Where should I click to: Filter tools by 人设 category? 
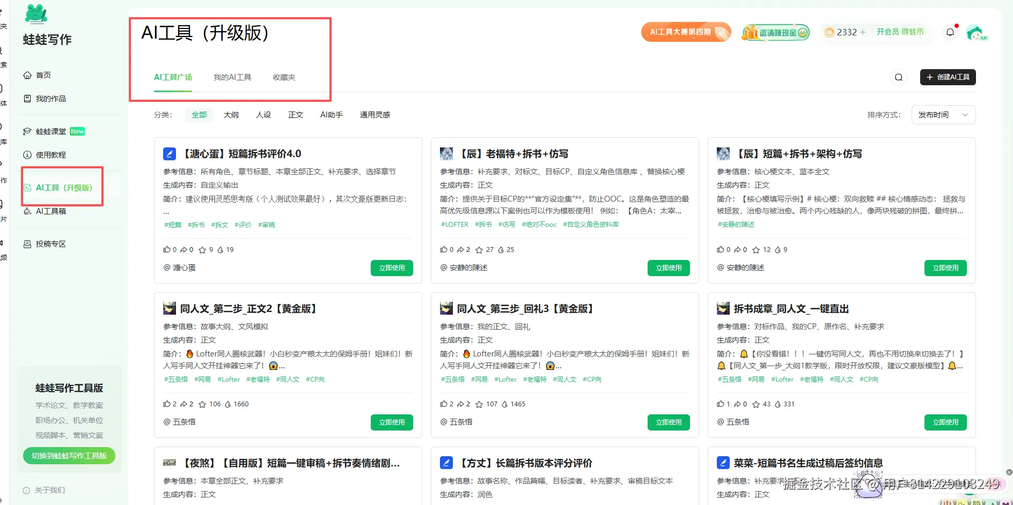coord(263,115)
